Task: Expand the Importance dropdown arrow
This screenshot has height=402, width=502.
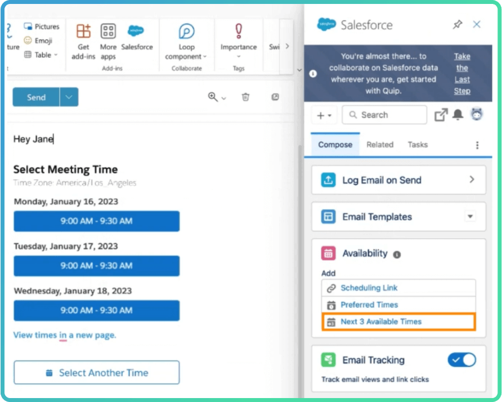Action: coord(239,57)
